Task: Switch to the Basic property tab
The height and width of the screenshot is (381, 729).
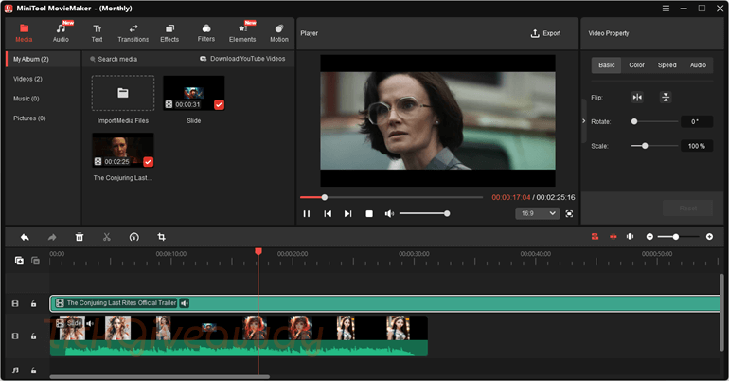Action: pyautogui.click(x=606, y=65)
